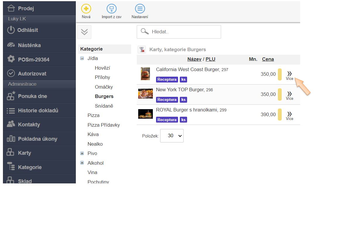
Task: Open Nástěnka dashboard in sidebar
Action: 29,45
